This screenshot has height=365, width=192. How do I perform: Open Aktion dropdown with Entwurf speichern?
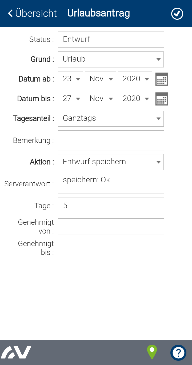coord(111,162)
